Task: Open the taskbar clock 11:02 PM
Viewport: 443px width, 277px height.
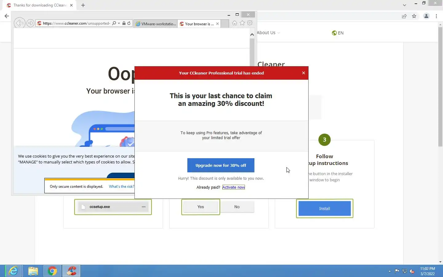Action: tap(428, 271)
